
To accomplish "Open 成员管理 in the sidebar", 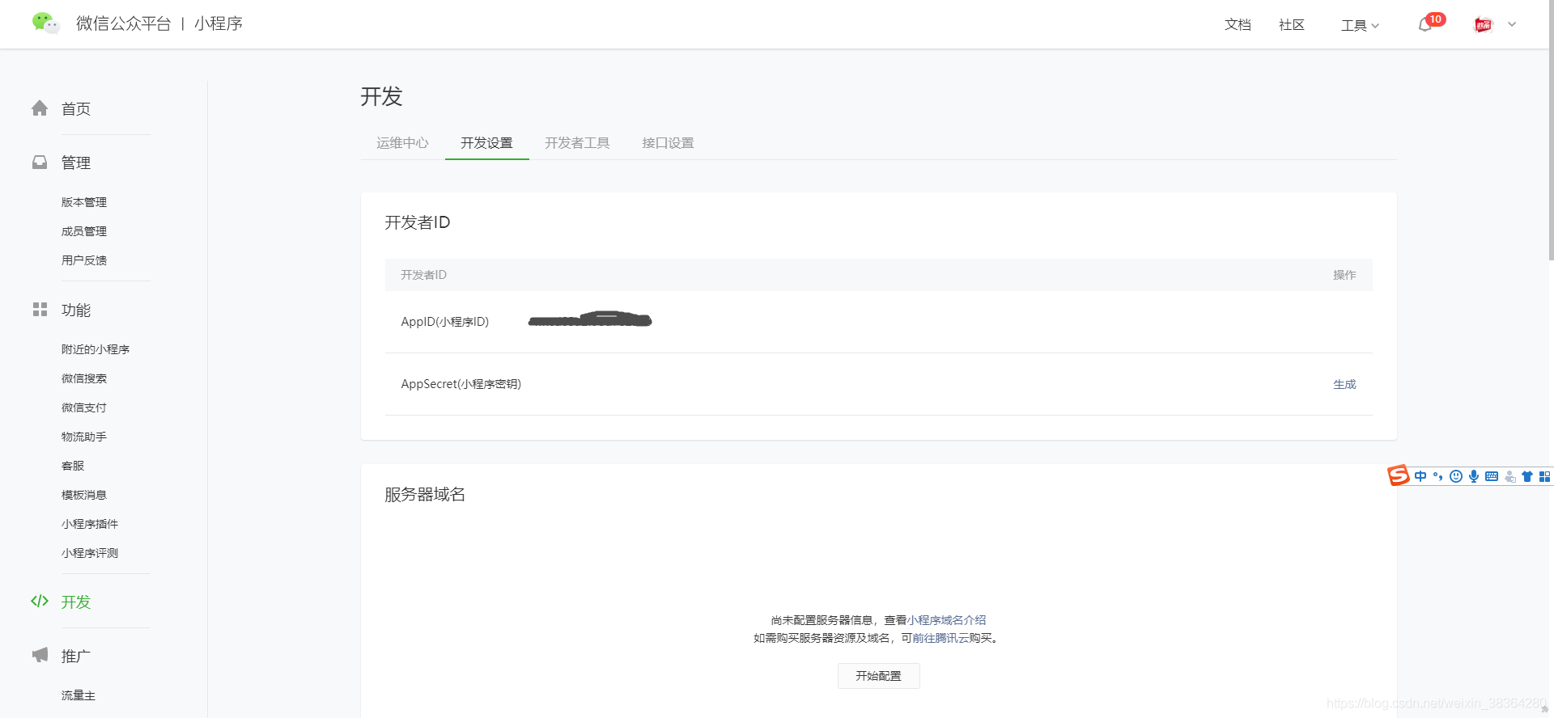I will click(84, 231).
